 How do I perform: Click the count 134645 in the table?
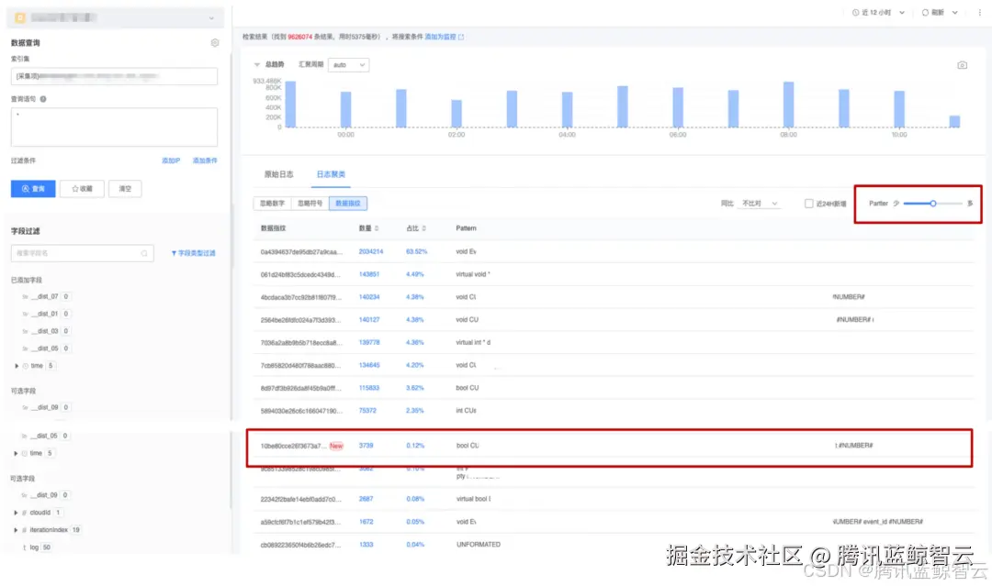pyautogui.click(x=369, y=366)
